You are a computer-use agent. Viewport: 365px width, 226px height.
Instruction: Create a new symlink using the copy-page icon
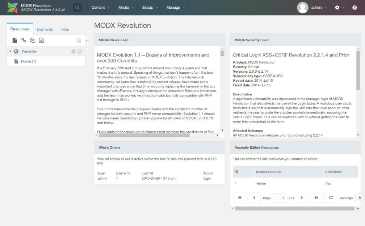(x=32, y=40)
